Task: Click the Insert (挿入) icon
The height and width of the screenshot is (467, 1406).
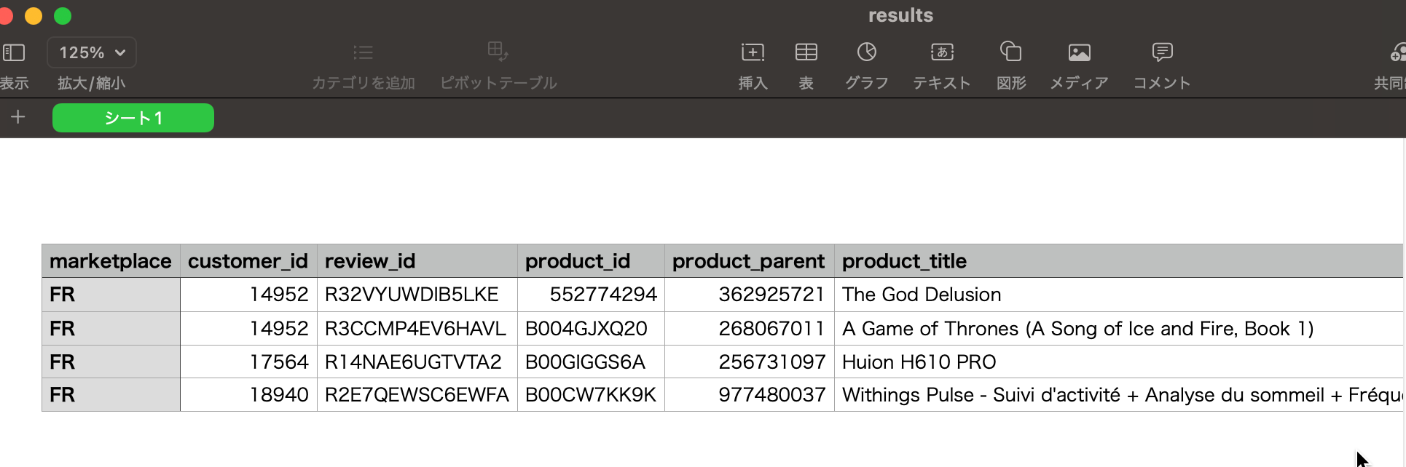Action: point(753,52)
